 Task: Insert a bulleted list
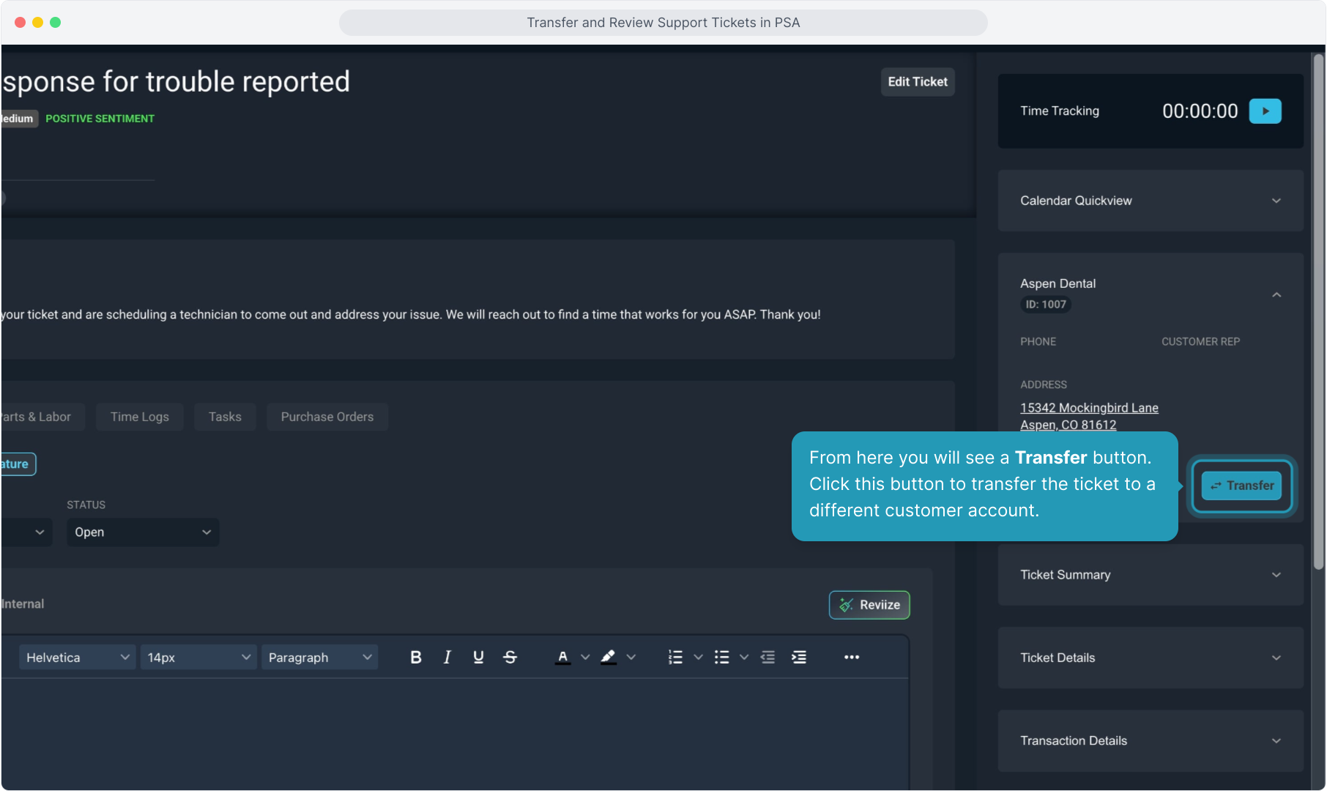coord(721,657)
